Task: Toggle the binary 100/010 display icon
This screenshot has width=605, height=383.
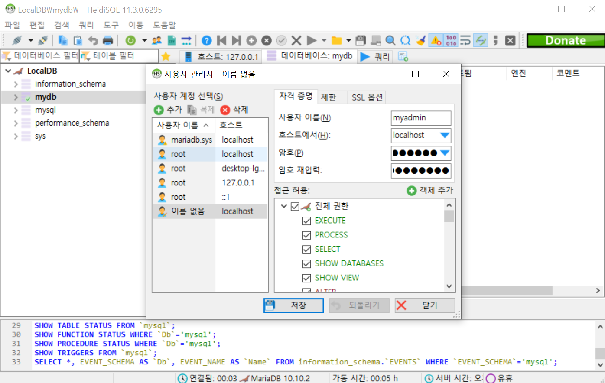Action: coord(451,41)
